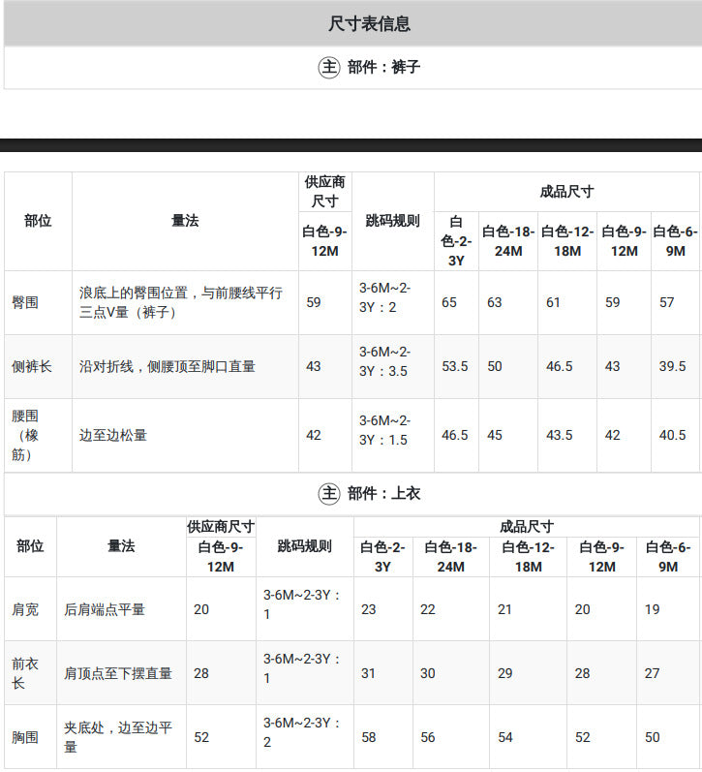Select the 臀围 row label
Image resolution: width=702 pixels, height=772 pixels.
point(25,302)
